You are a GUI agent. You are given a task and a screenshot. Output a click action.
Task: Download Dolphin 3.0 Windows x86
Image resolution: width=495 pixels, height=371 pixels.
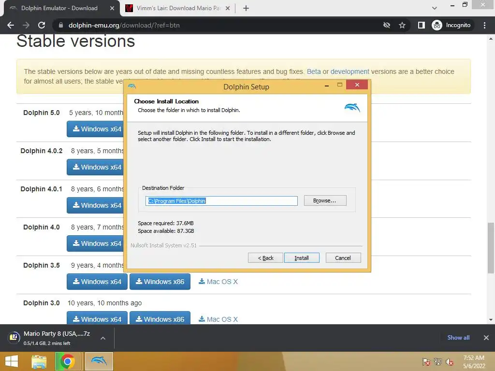[160, 319]
